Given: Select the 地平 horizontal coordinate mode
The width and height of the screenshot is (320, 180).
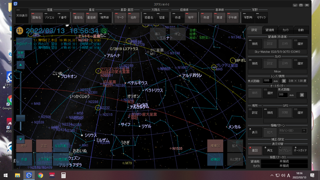Looking at the screenshot, I should [x=24, y=146].
